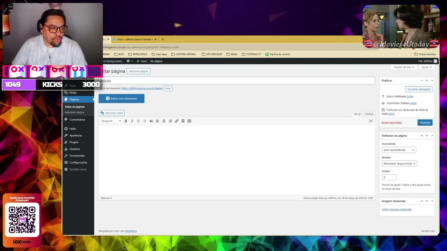Image resolution: width=447 pixels, height=251 pixels.
Task: Insert a numbered list
Action: pyautogui.click(x=145, y=121)
